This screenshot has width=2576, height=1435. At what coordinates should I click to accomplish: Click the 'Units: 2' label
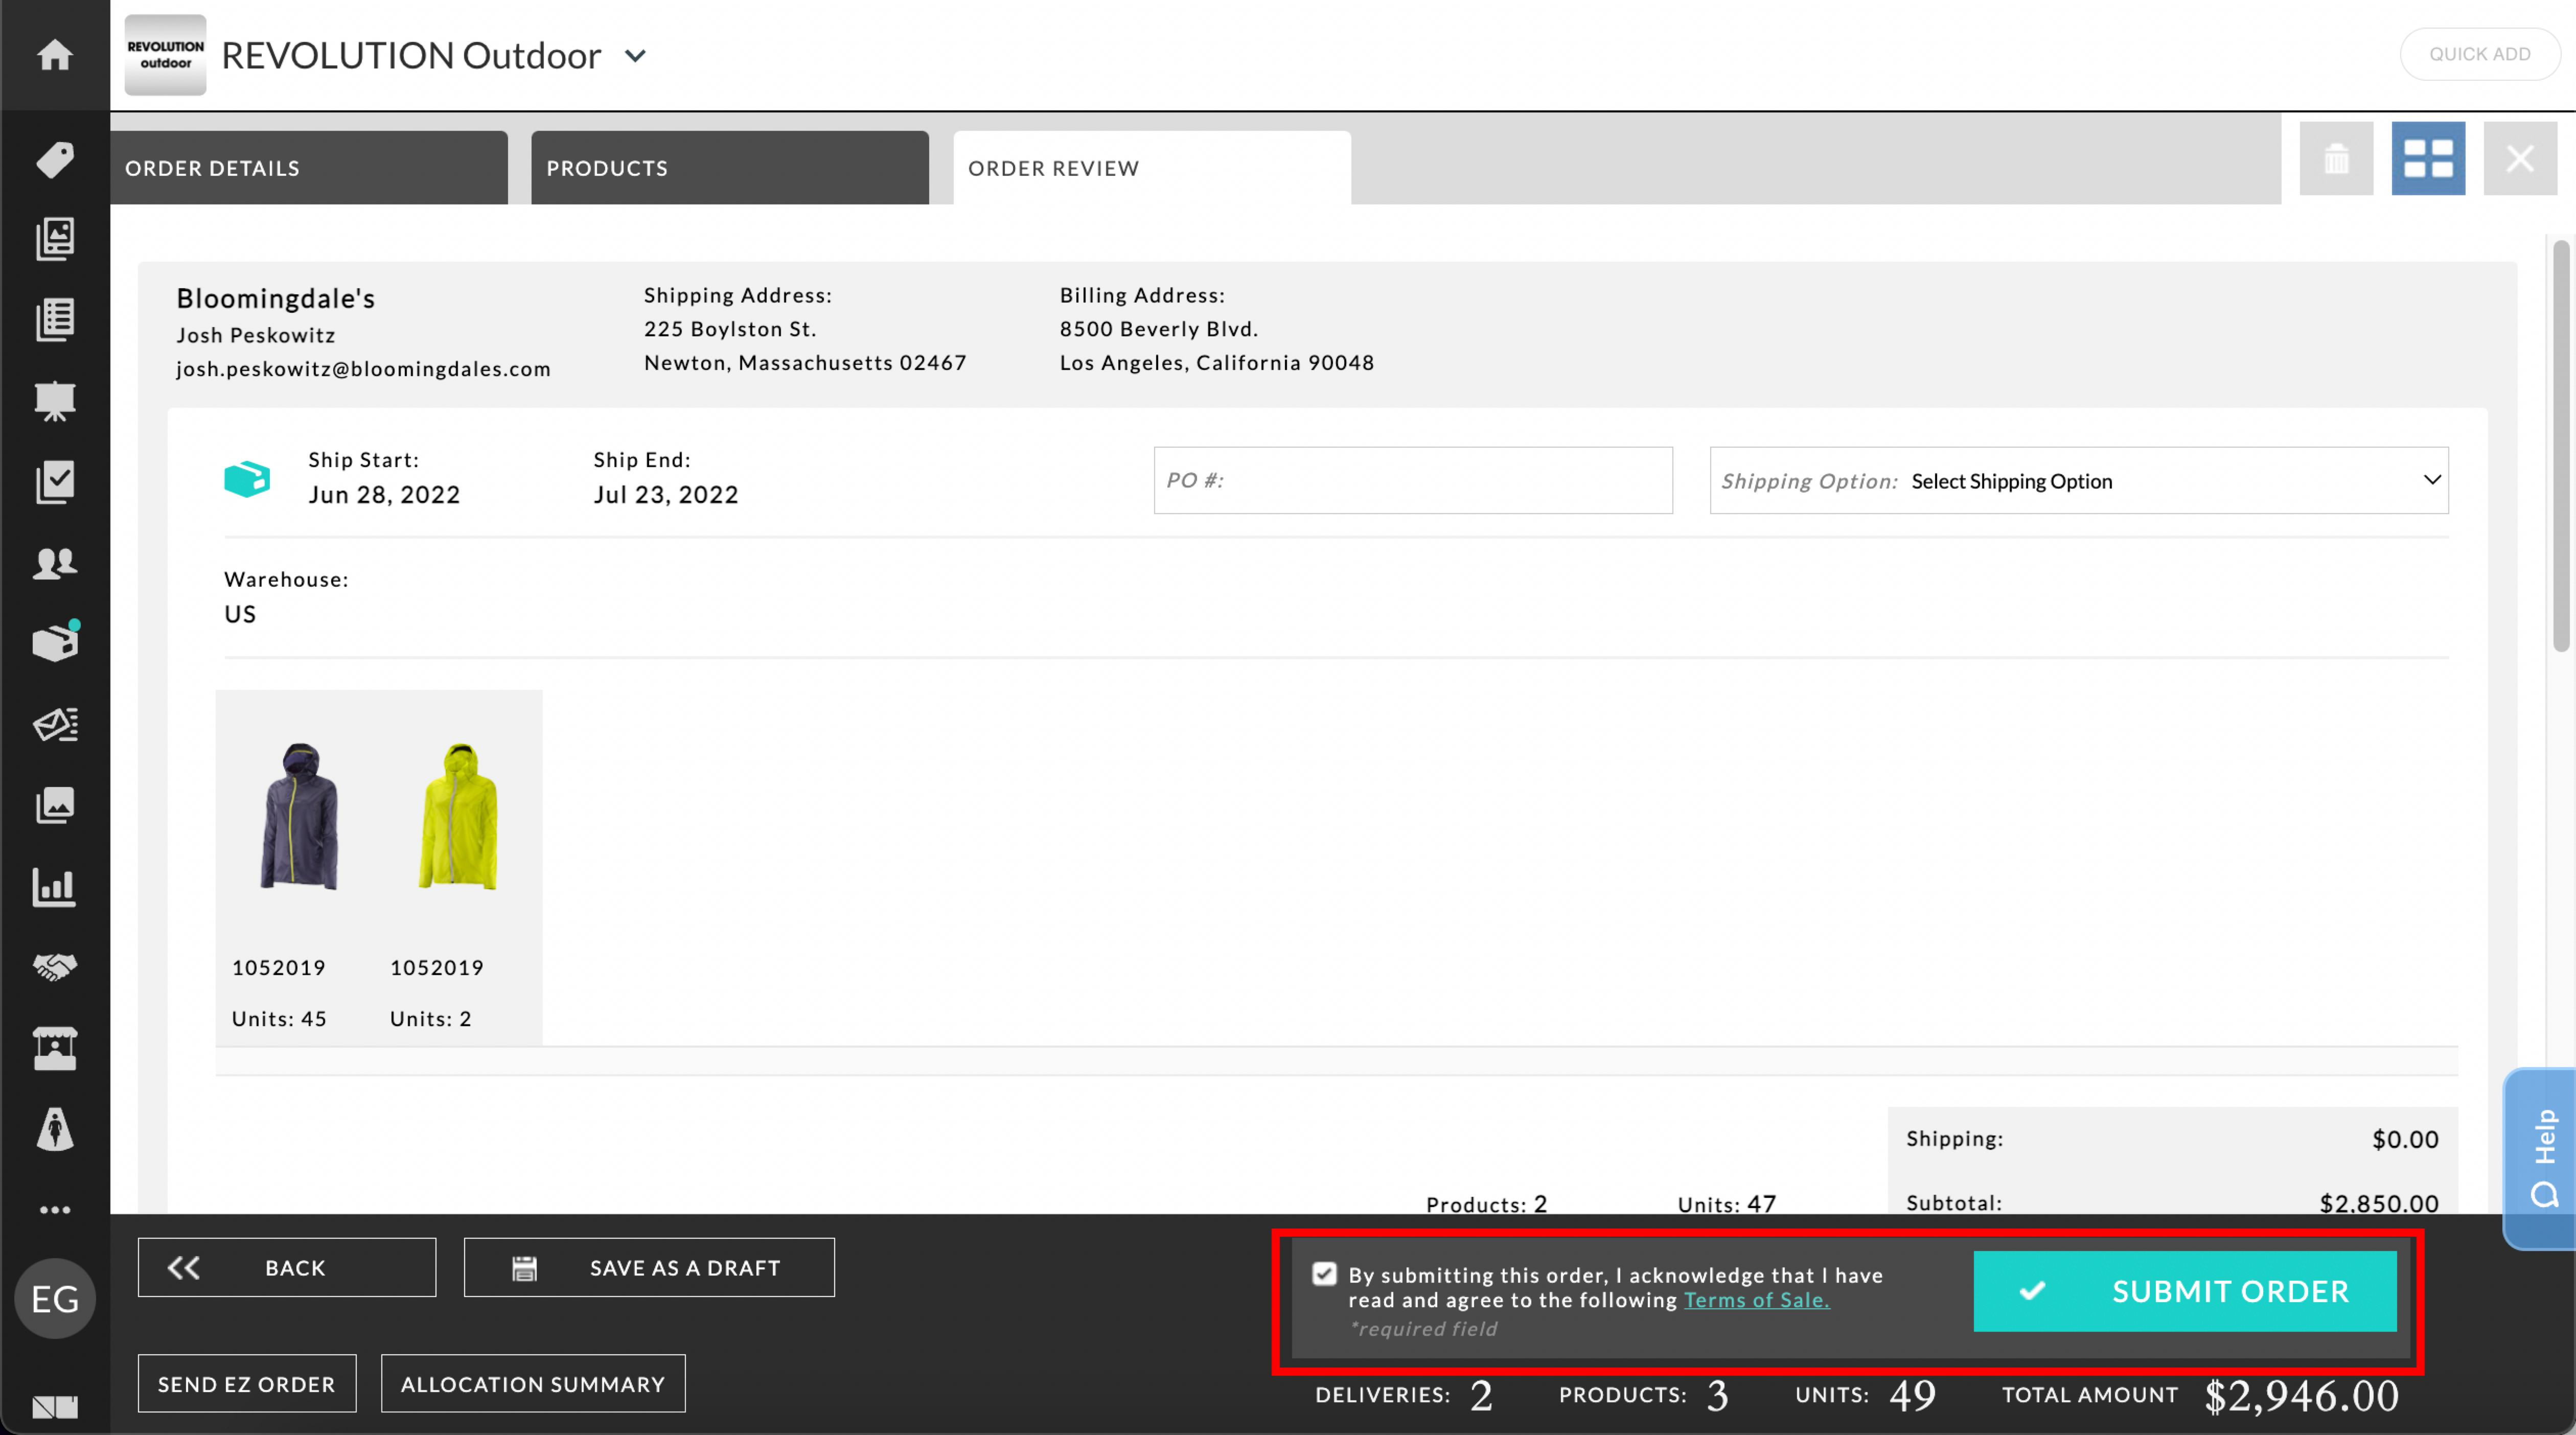tap(431, 1019)
